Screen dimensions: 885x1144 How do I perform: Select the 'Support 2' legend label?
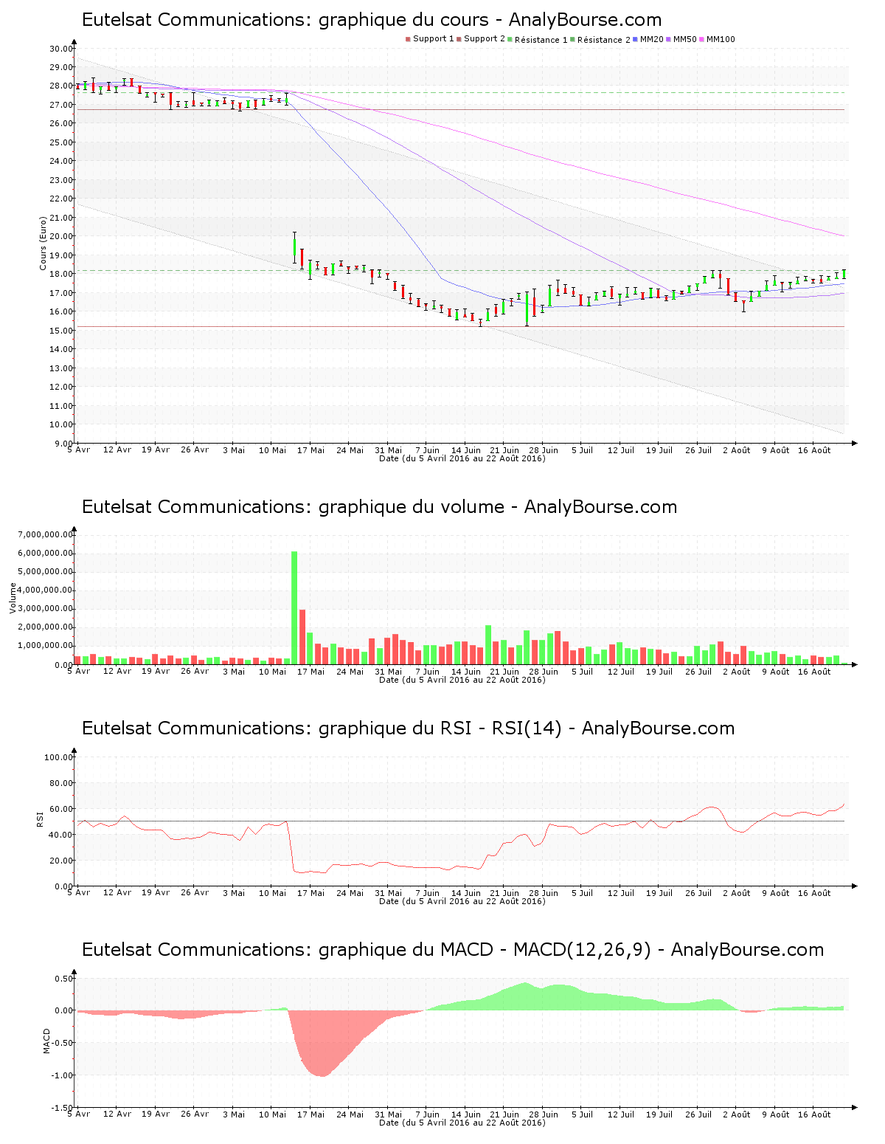(x=485, y=39)
